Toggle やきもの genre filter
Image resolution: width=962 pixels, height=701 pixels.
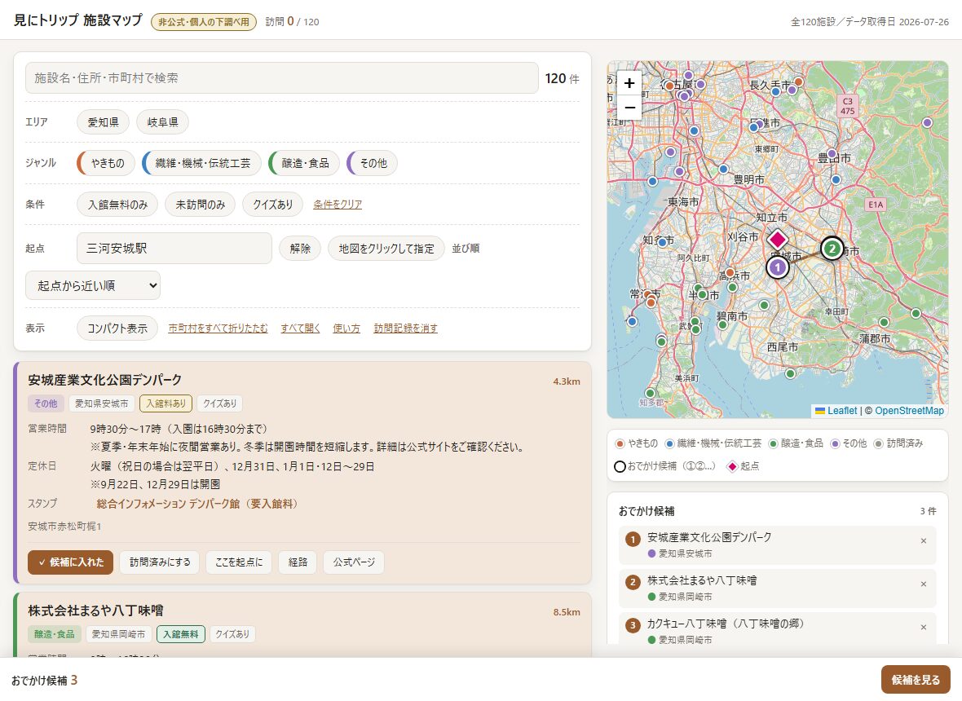pos(106,163)
